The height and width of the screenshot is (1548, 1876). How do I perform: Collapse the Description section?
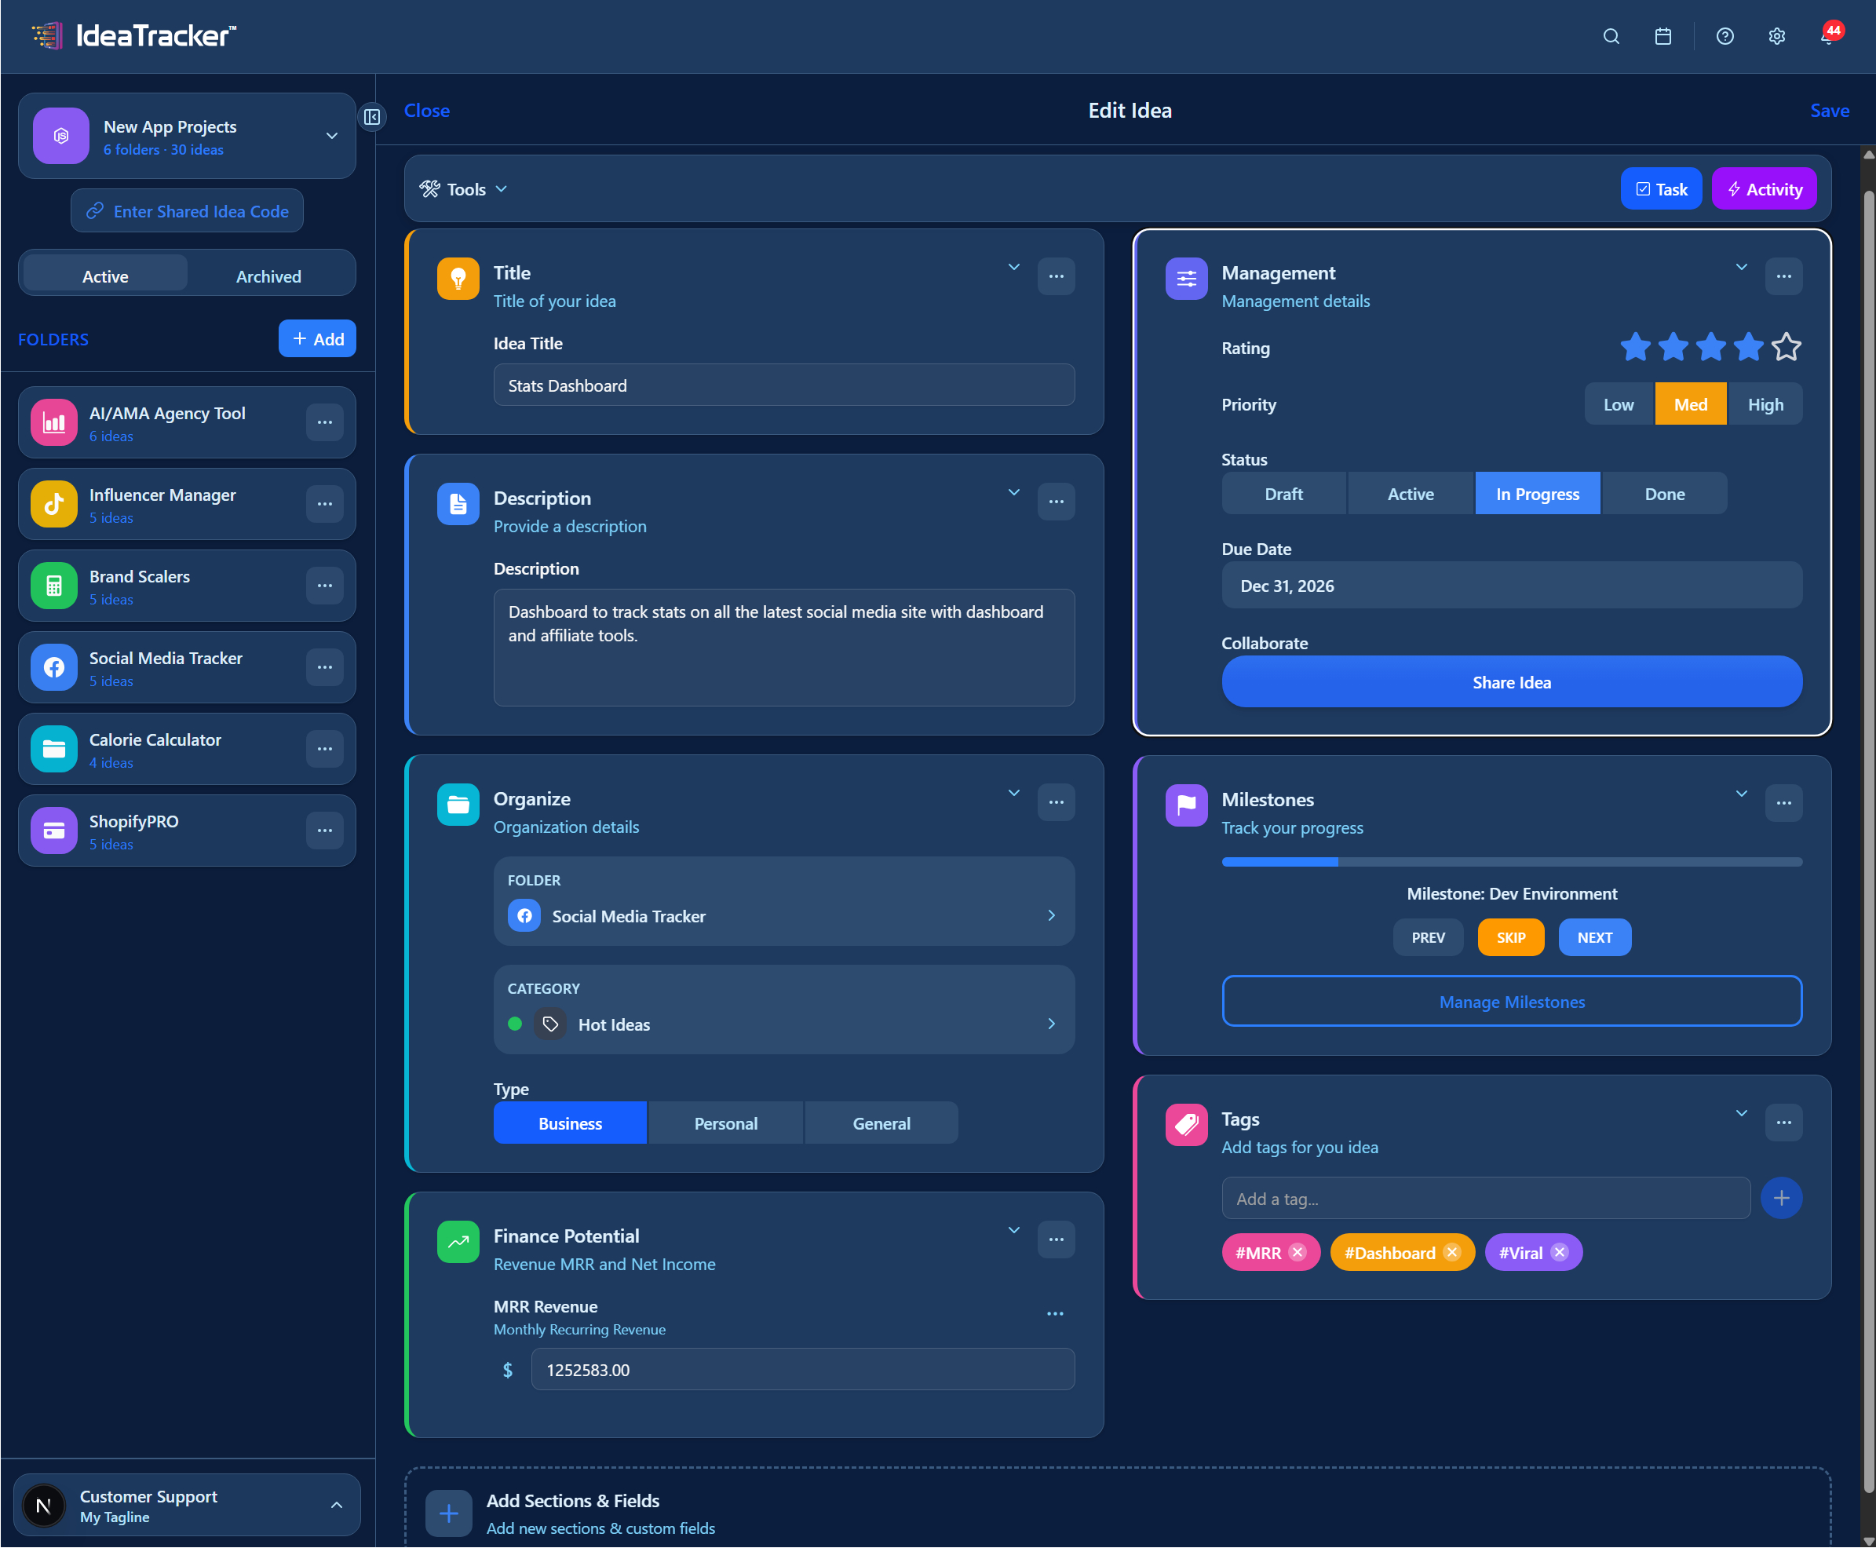pyautogui.click(x=1014, y=491)
